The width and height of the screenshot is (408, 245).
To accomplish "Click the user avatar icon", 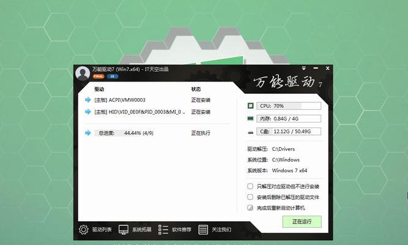I will 83,73.
